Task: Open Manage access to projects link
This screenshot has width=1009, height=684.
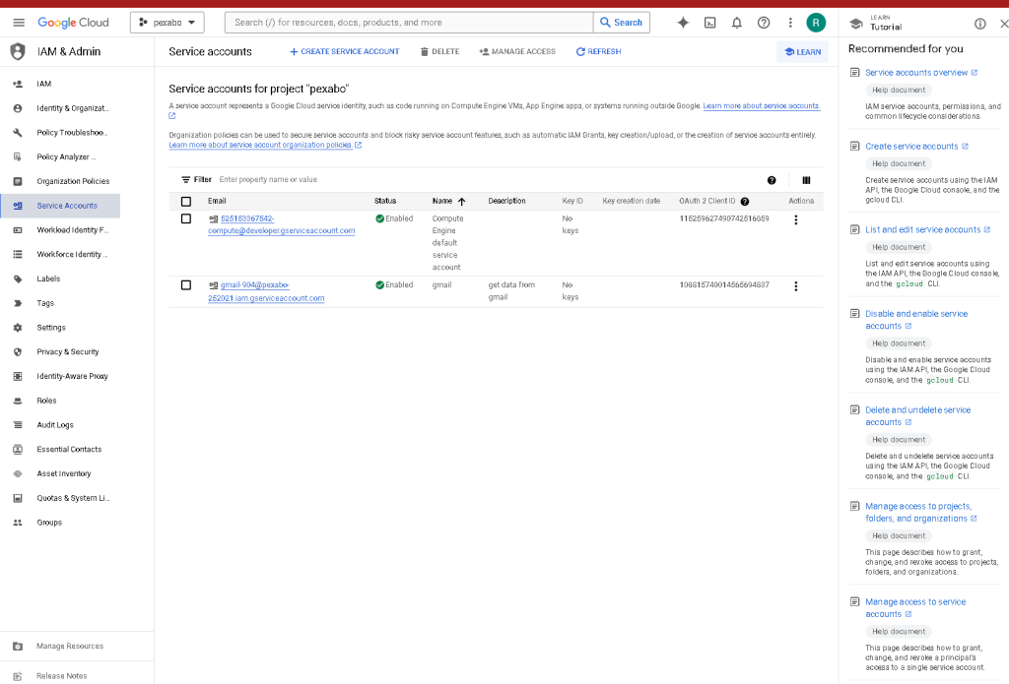Action: [921, 513]
